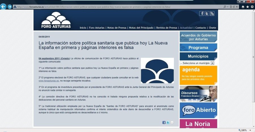Click the article headline text

click(103, 45)
